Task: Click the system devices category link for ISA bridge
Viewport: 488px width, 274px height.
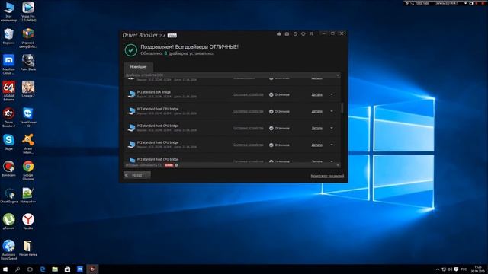Action: click(248, 94)
